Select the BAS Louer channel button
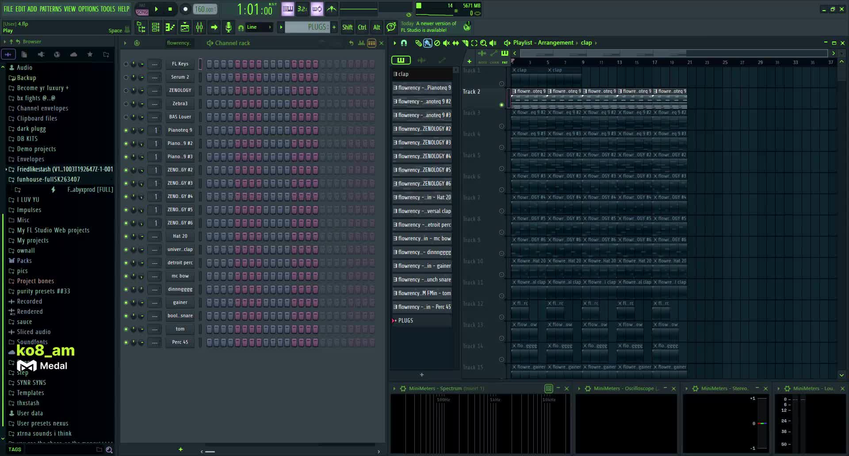Viewport: 849px width, 456px height. (x=180, y=117)
